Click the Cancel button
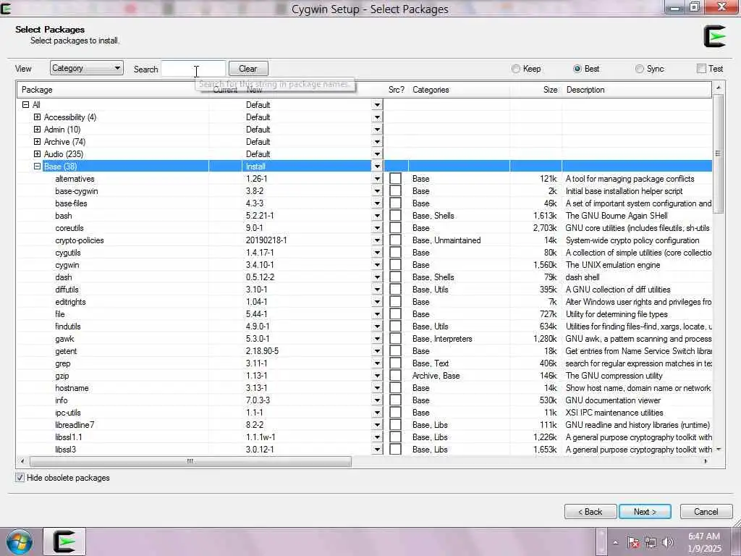 pyautogui.click(x=706, y=512)
